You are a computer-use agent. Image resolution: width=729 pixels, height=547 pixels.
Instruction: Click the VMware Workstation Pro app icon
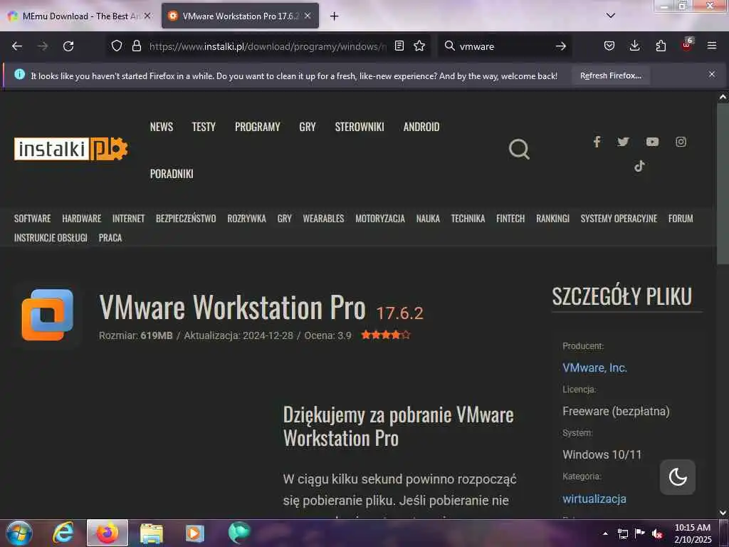[48, 315]
